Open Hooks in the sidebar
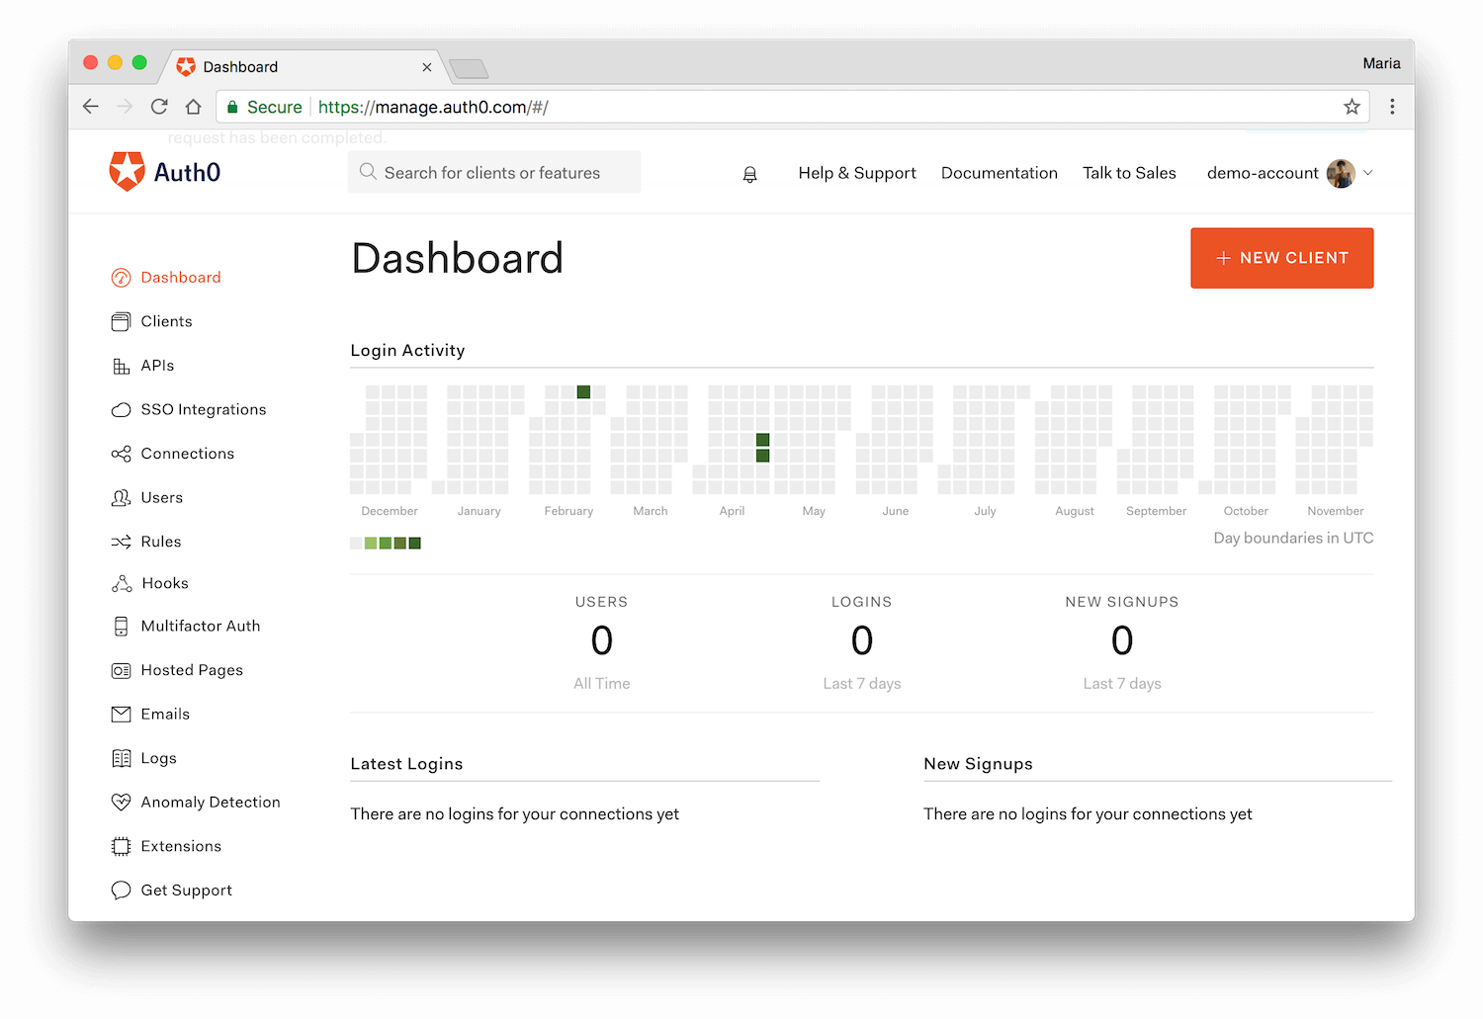Image resolution: width=1483 pixels, height=1019 pixels. [165, 583]
